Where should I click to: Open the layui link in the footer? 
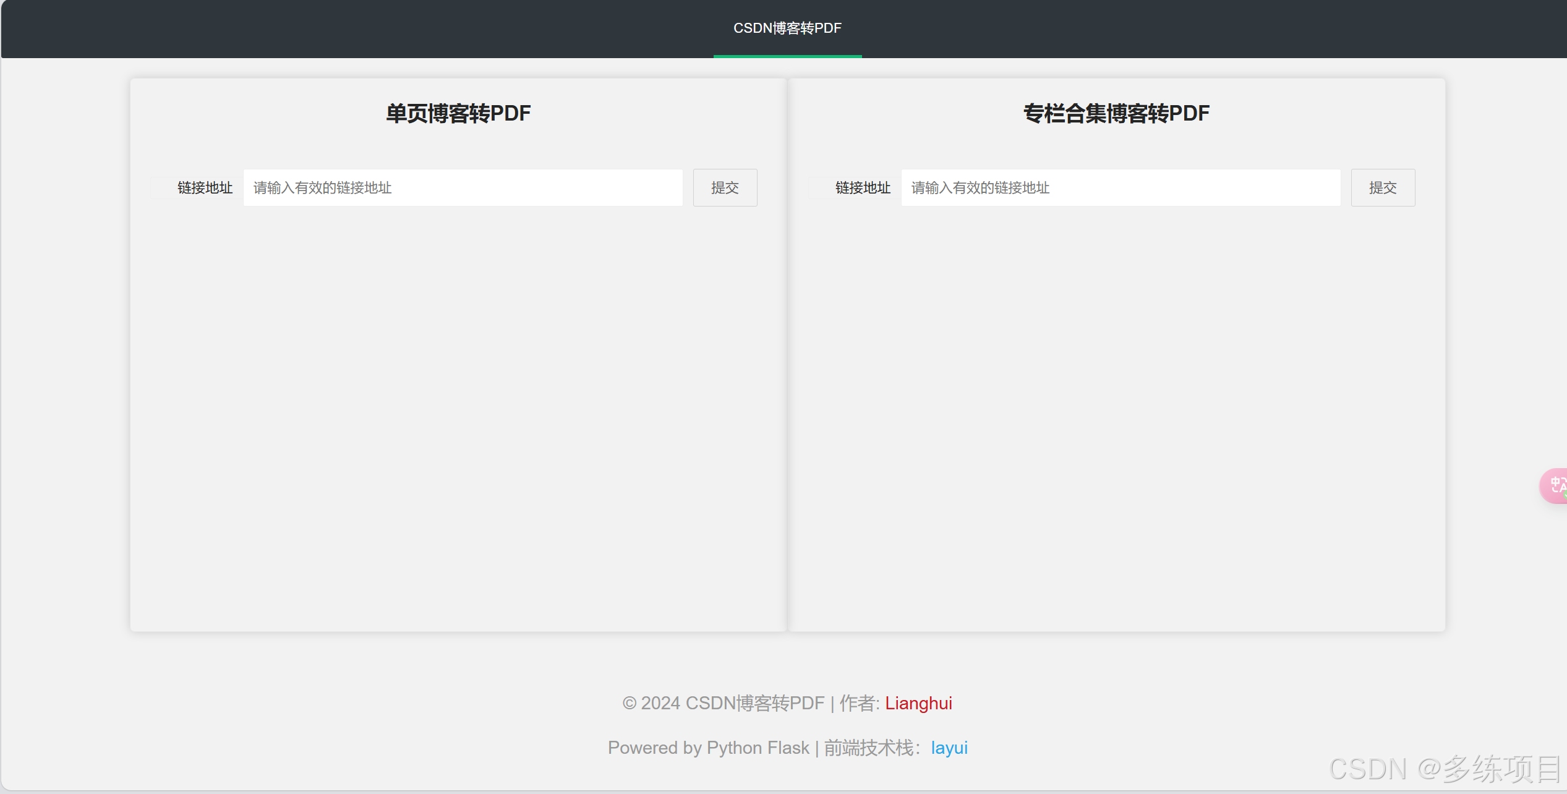[949, 748]
